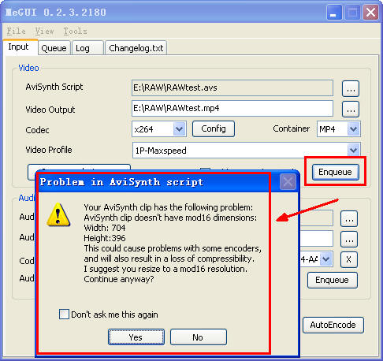
Task: Click the yellow warning icon in dialog
Action: click(58, 214)
